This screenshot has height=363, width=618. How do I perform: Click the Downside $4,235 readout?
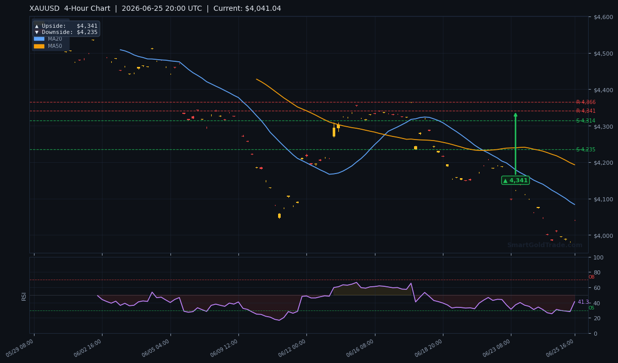66,32
